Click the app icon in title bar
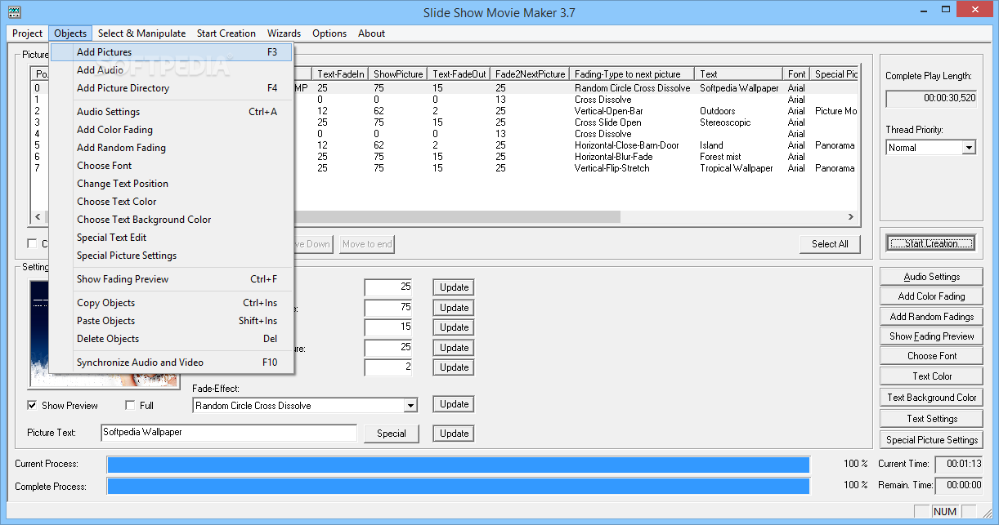The image size is (999, 525). coord(14,12)
